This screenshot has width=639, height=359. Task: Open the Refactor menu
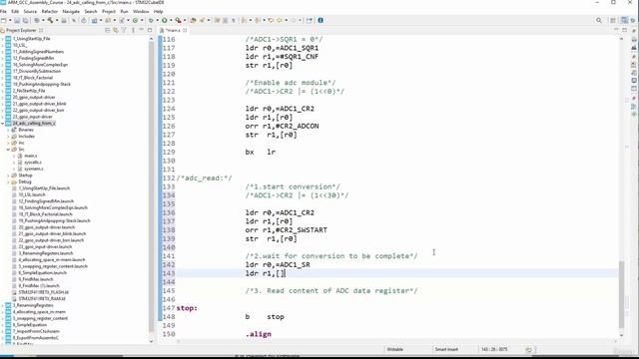(50, 11)
